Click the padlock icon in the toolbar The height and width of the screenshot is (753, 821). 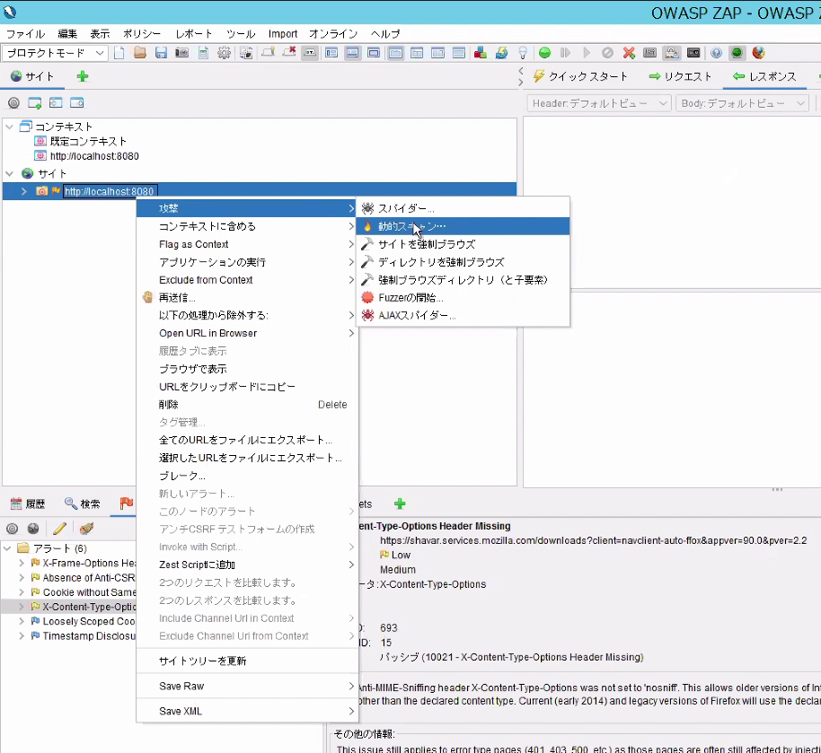click(x=671, y=53)
